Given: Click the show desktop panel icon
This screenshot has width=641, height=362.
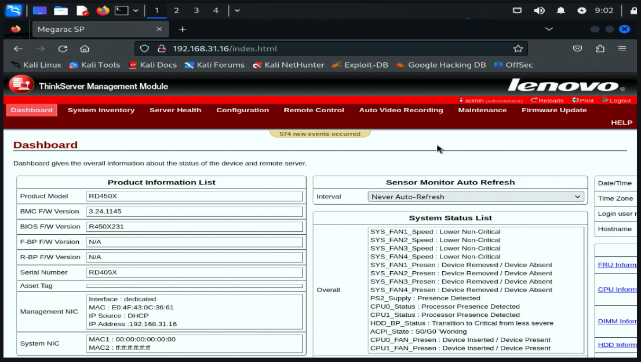Looking at the screenshot, I should click(x=39, y=10).
